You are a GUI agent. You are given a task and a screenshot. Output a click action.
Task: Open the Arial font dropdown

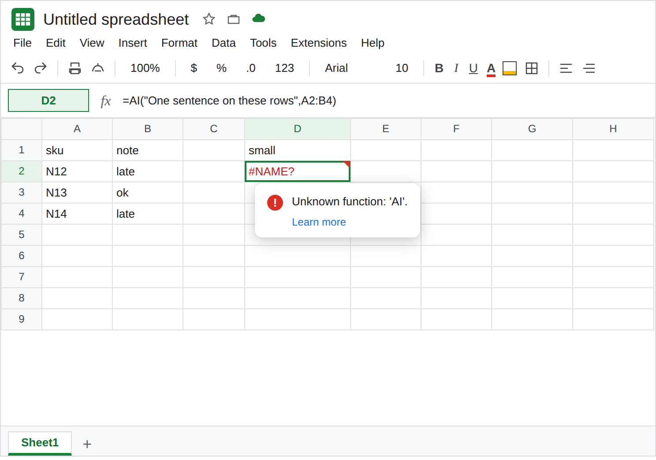tap(336, 68)
